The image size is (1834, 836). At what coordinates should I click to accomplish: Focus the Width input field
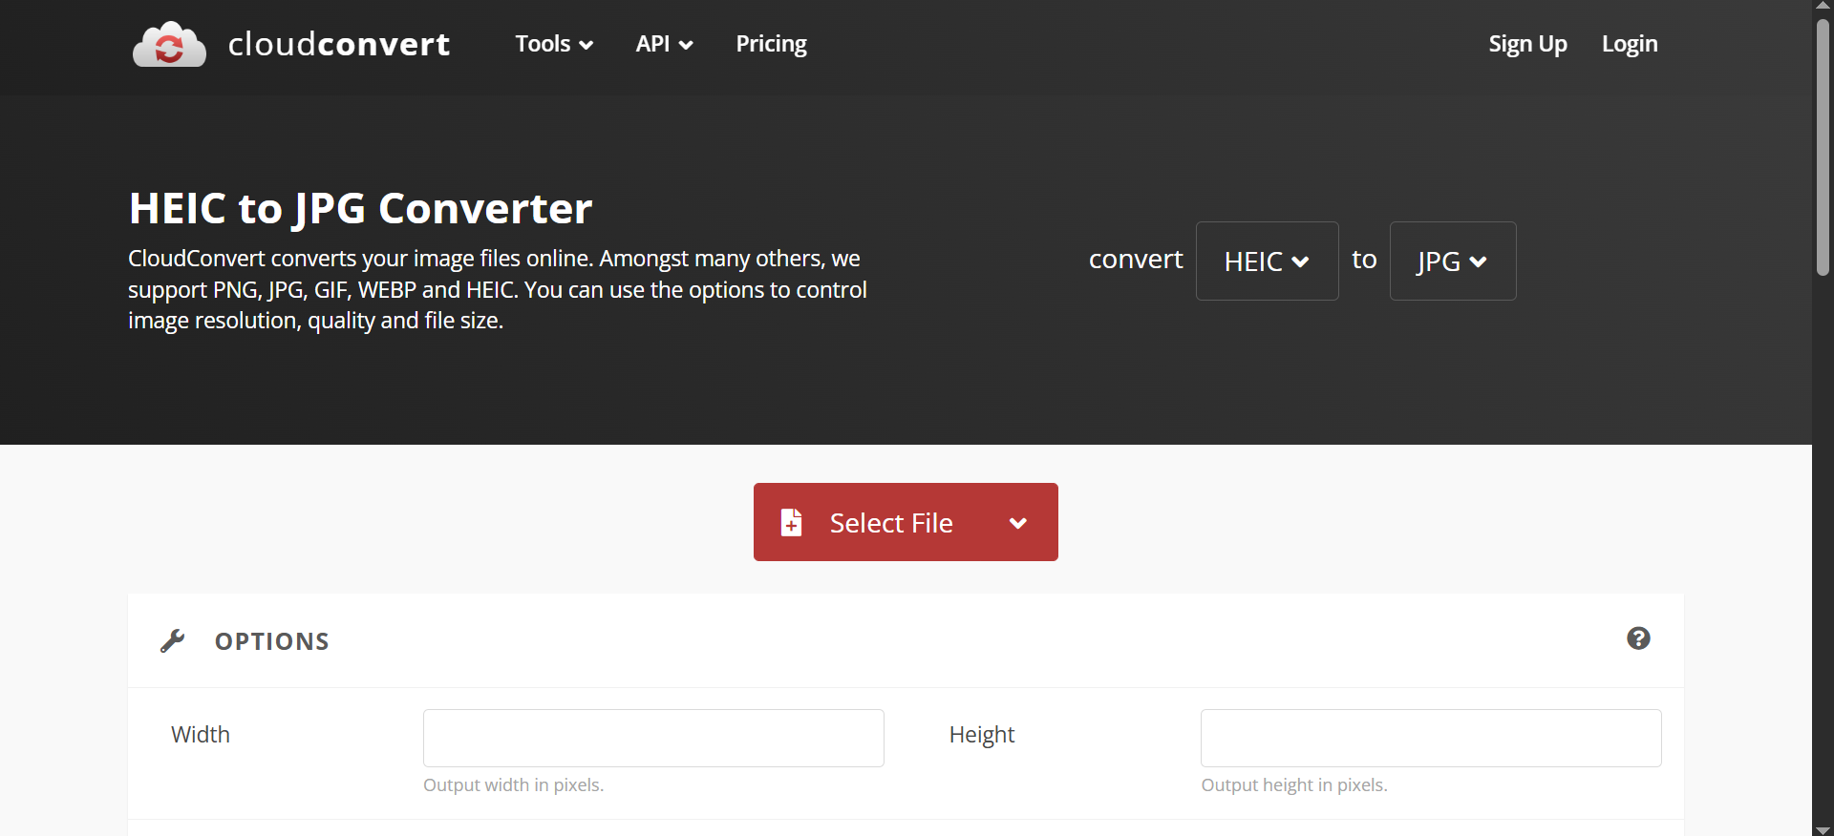pos(653,738)
